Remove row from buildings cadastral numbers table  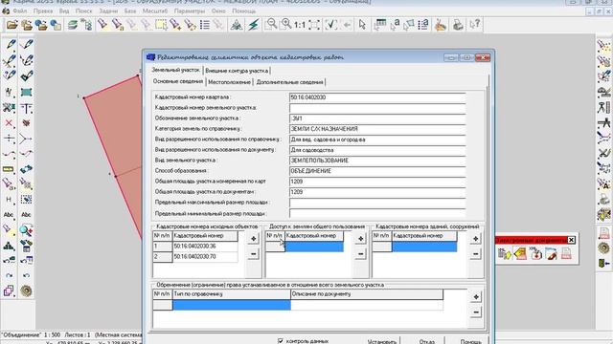pyautogui.click(x=475, y=254)
